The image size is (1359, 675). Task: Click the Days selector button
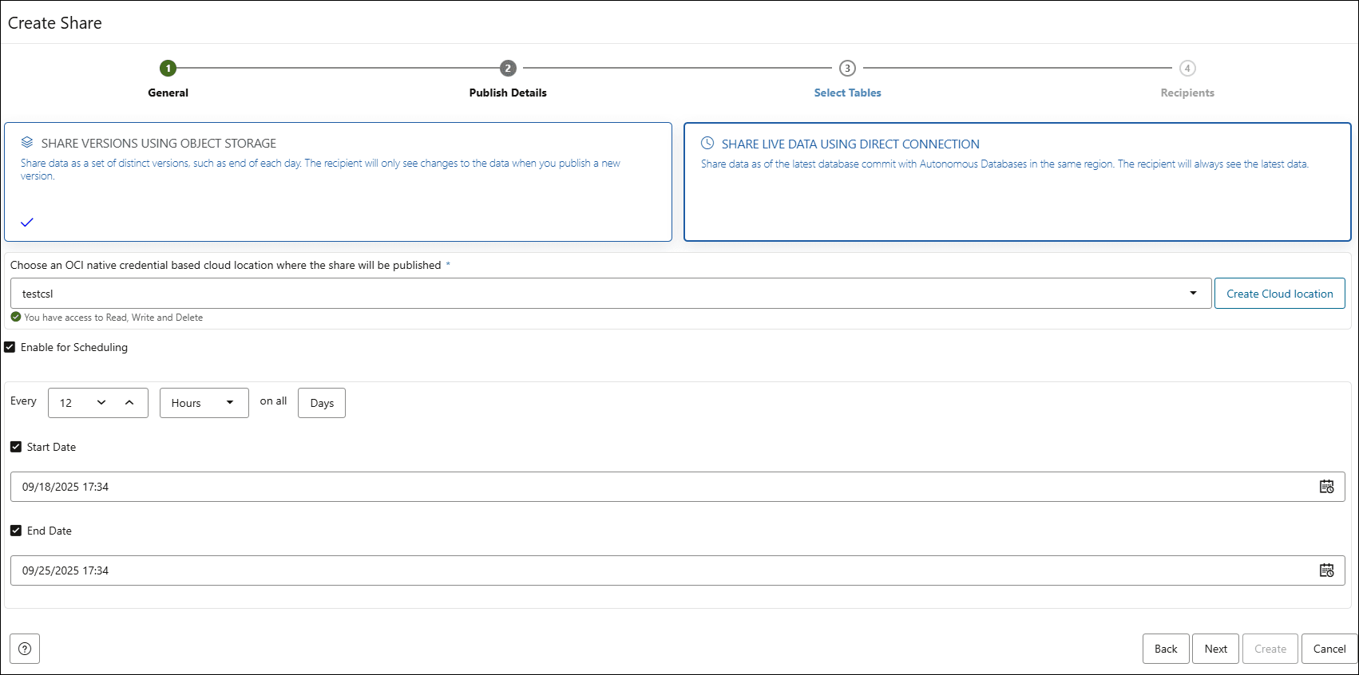point(322,403)
